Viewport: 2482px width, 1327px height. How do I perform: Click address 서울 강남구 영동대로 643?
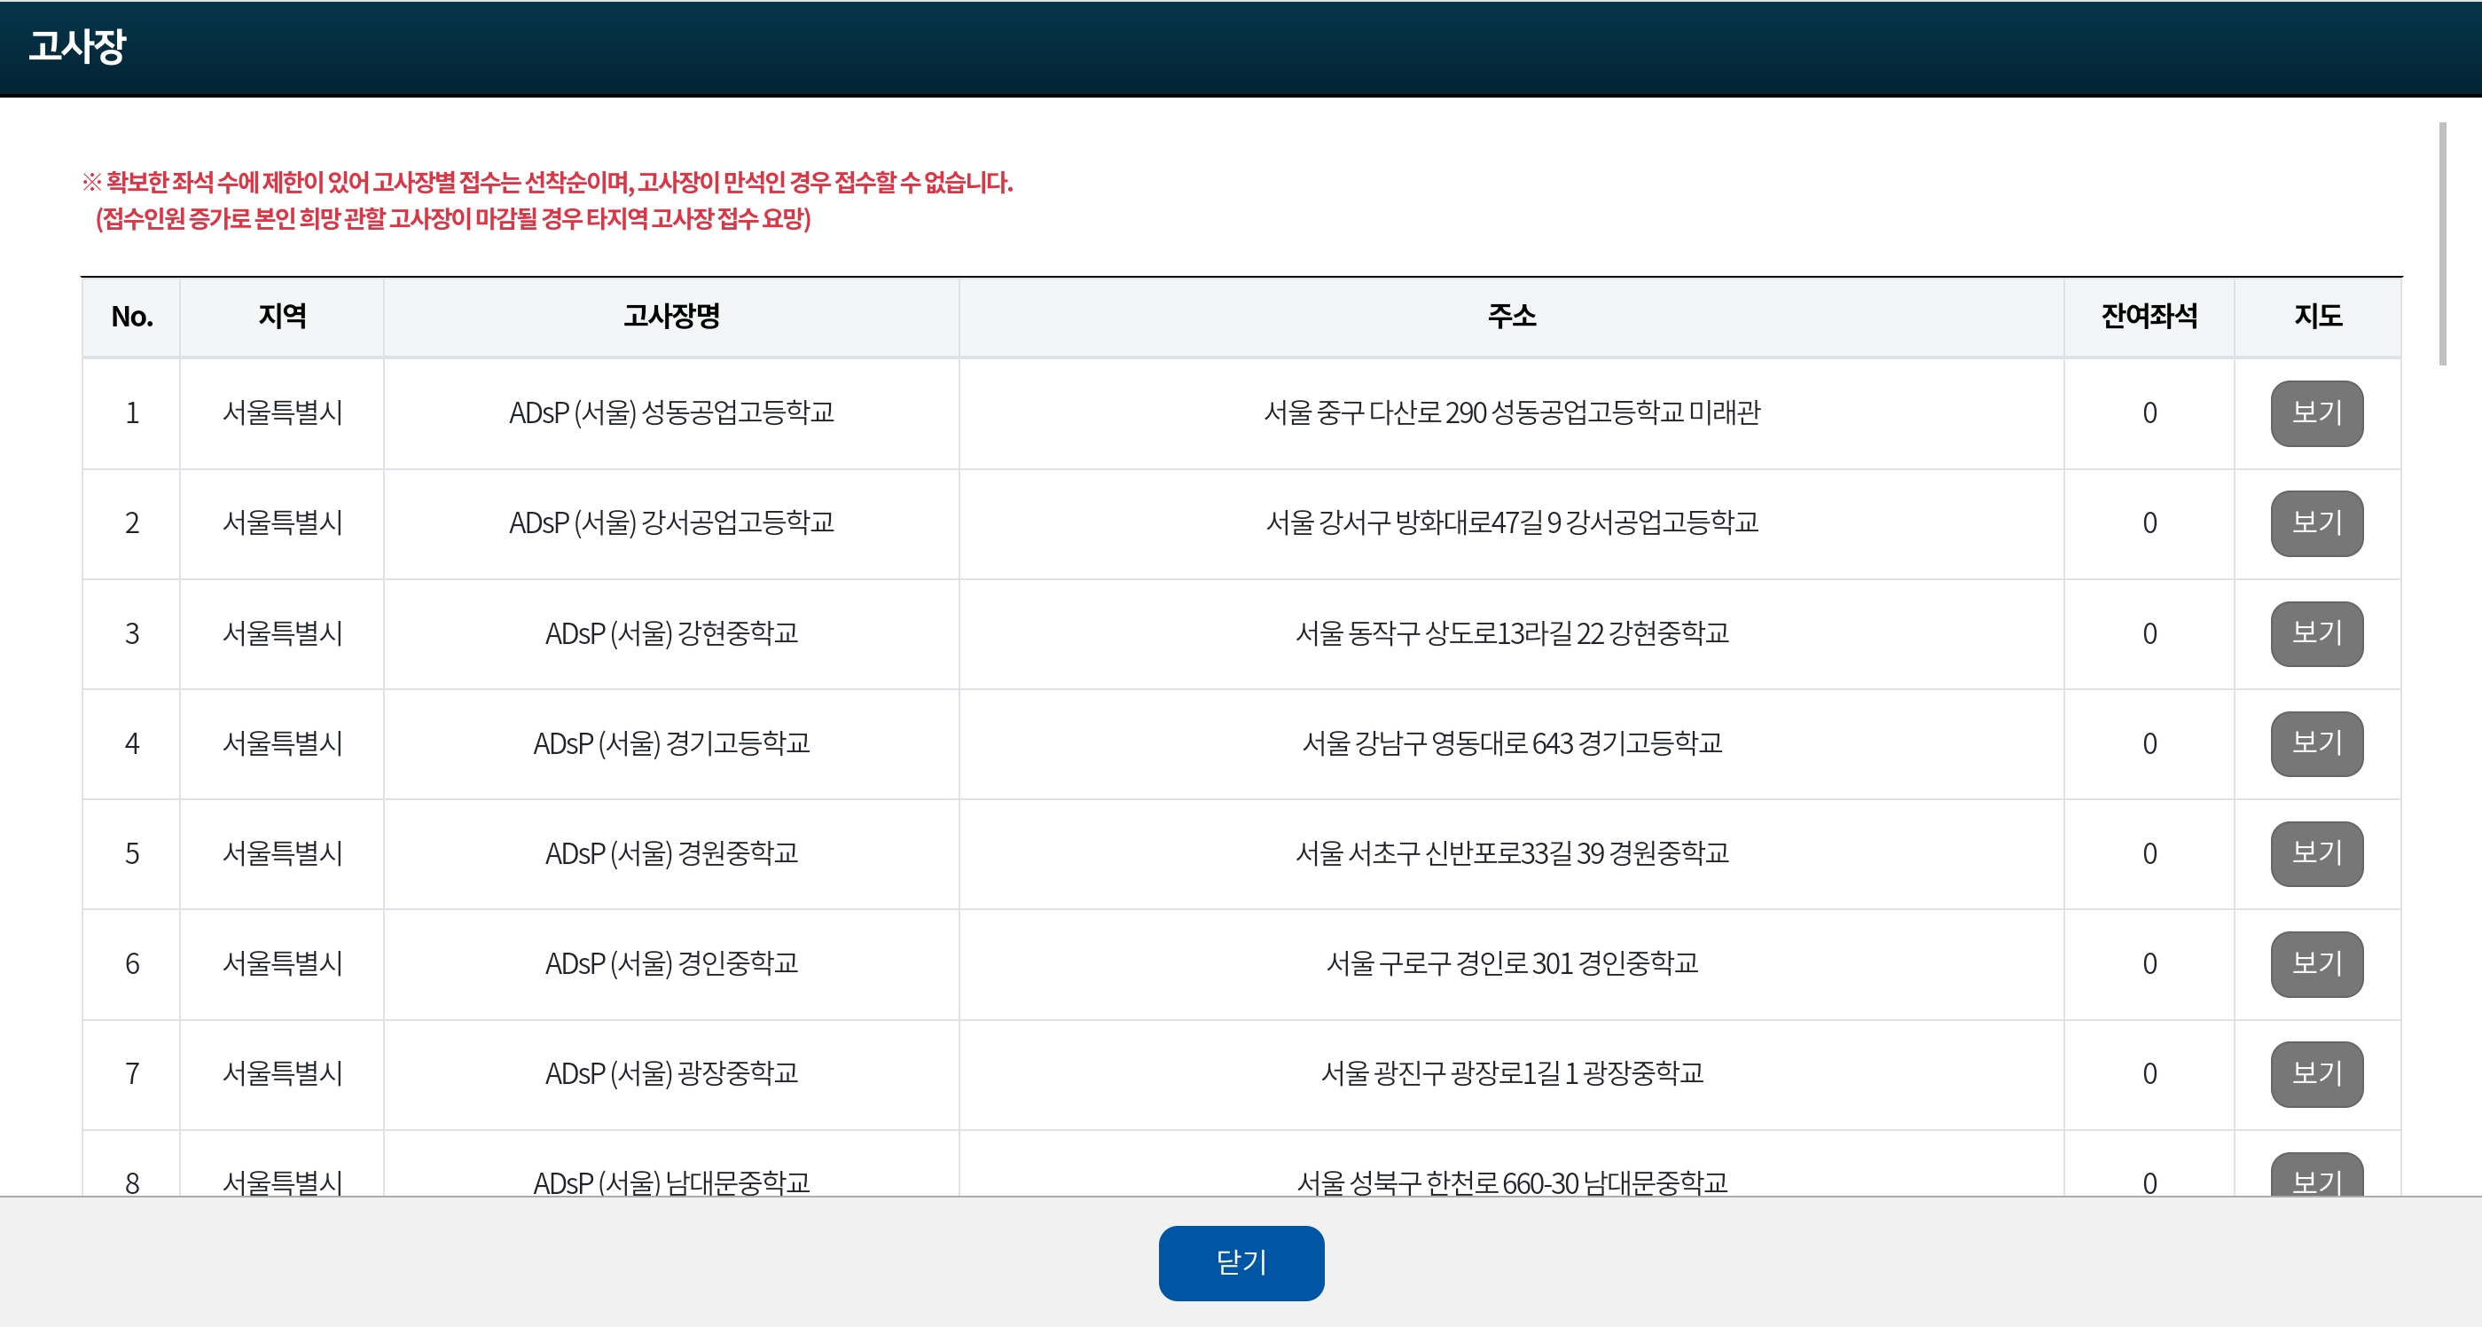coord(1511,743)
